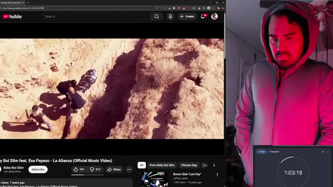Click the zoom magnifier in address bar

tap(161, 8)
